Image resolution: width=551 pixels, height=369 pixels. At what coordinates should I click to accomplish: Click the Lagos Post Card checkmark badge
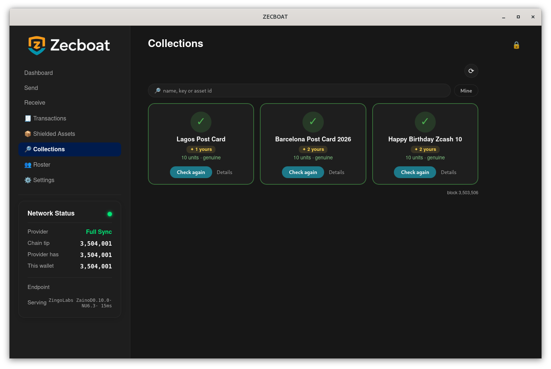(201, 122)
